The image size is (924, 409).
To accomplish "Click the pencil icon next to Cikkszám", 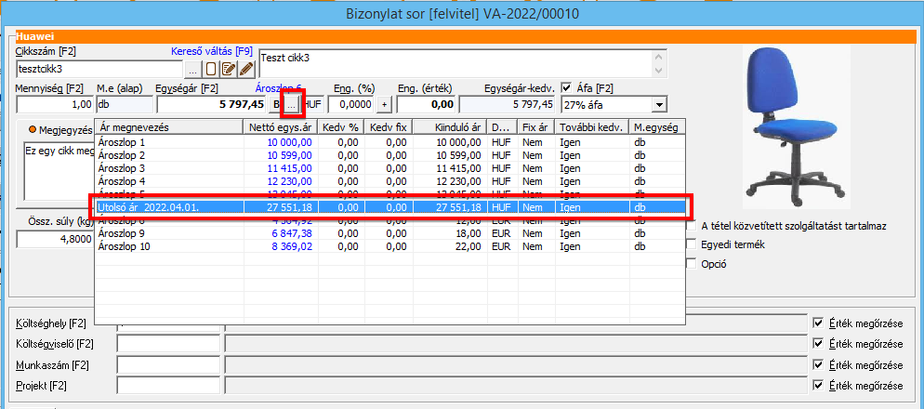I will coord(245,69).
